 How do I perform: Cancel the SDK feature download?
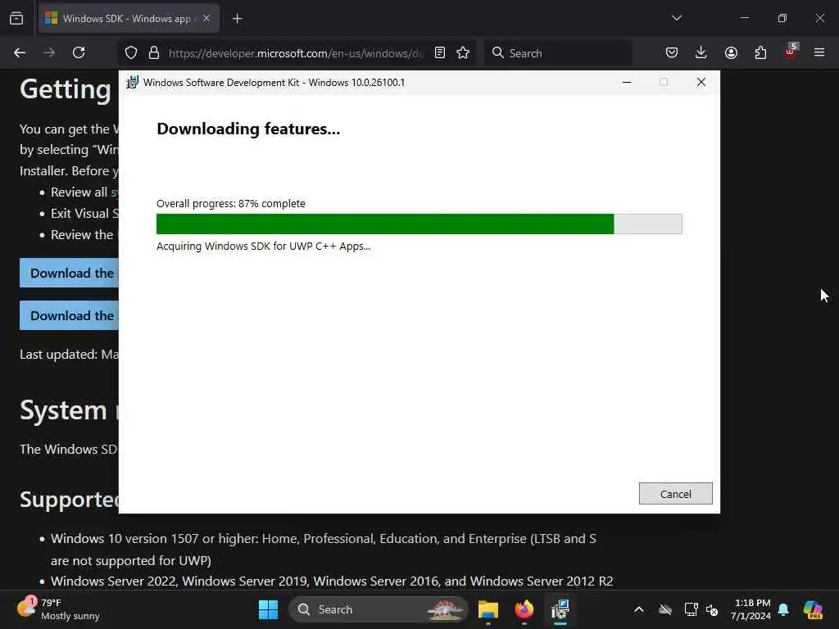point(675,494)
